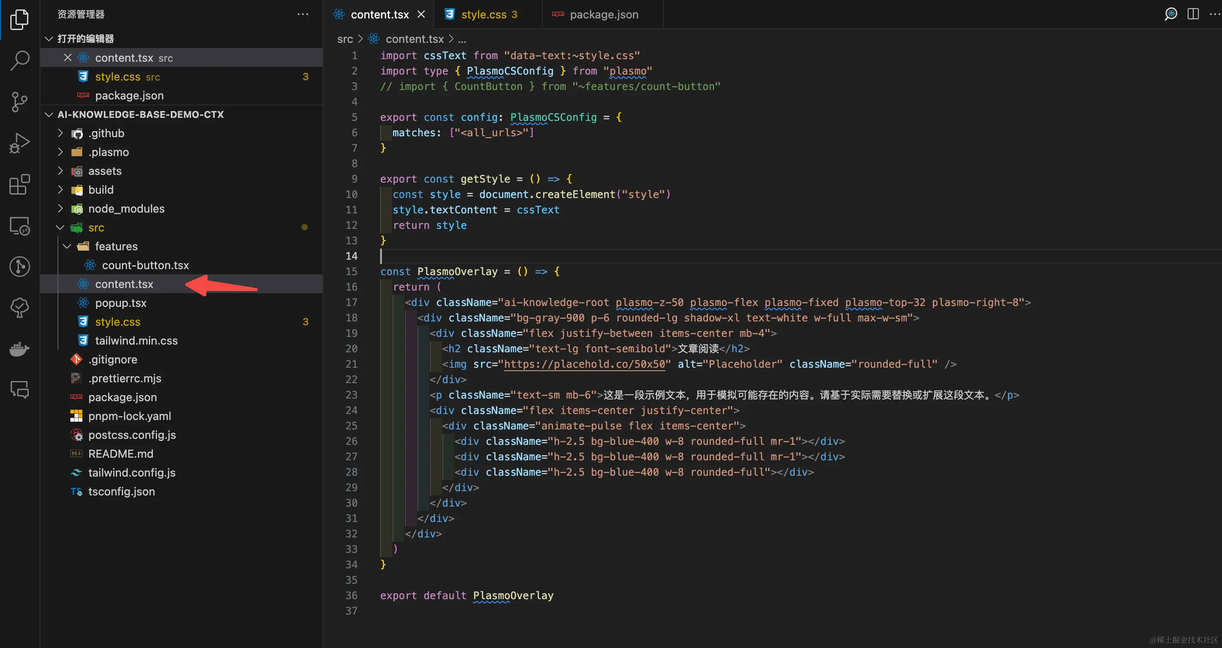Image resolution: width=1222 pixels, height=648 pixels.
Task: Open the Docker view in activity bar
Action: pos(19,349)
